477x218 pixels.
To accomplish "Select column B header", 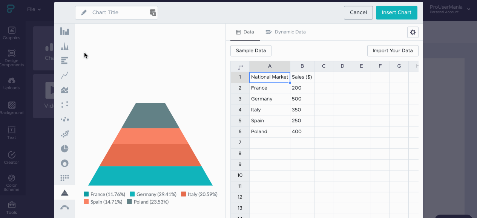I will (x=302, y=66).
